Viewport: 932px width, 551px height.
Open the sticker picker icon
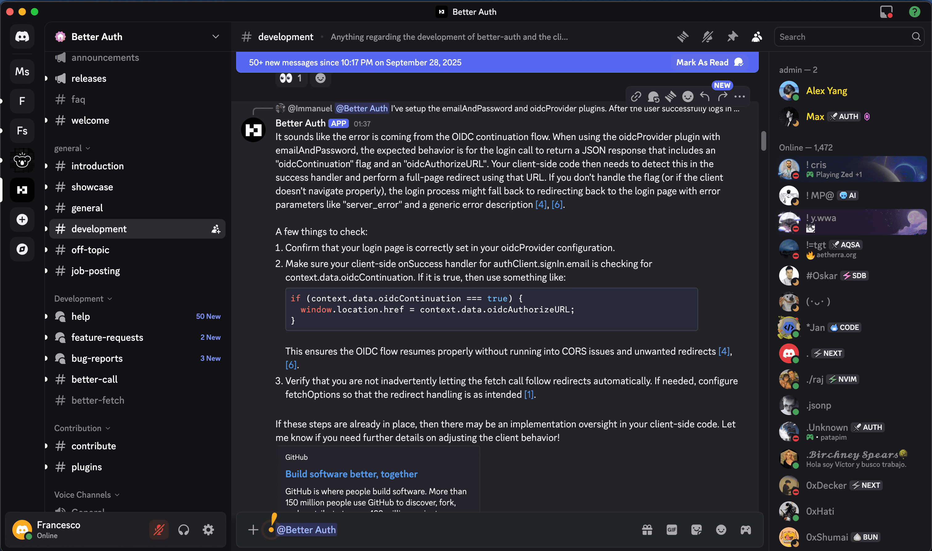point(697,530)
